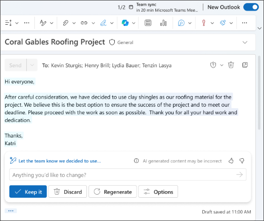Discard the generated draft
Image resolution: width=264 pixels, height=221 pixels.
point(68,192)
